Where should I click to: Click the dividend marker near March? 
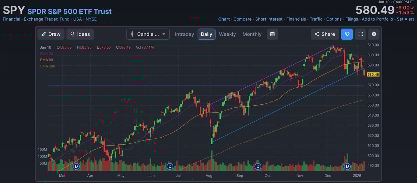76,166
